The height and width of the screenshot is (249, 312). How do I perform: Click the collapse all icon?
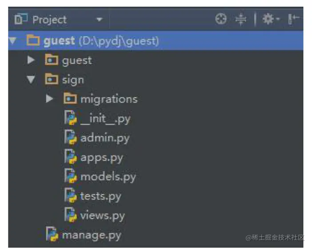[x=240, y=19]
